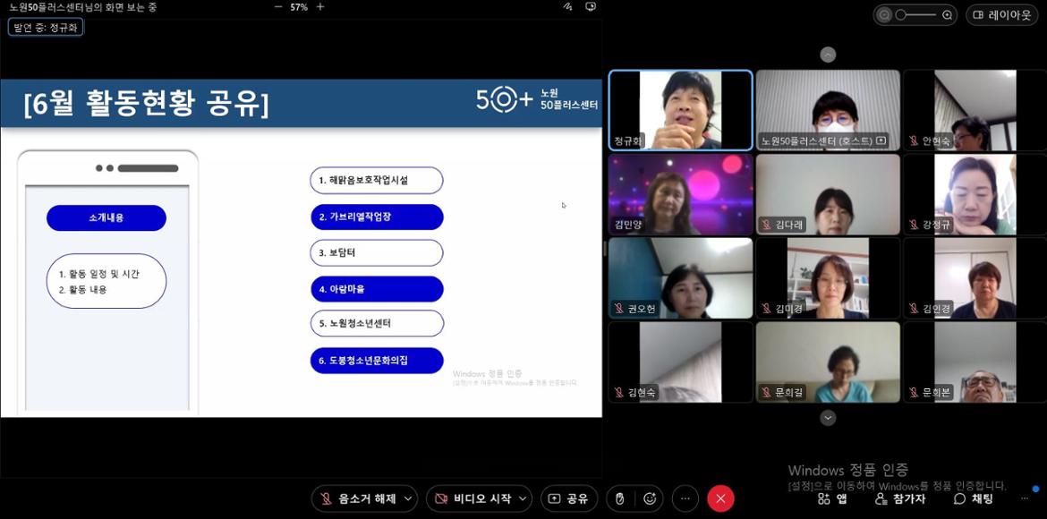The image size is (1047, 519).
Task: Open the 레이아웃 layout menu
Action: pyautogui.click(x=1001, y=15)
